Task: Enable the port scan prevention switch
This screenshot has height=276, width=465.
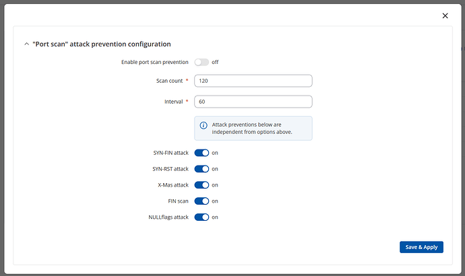Action: (201, 62)
